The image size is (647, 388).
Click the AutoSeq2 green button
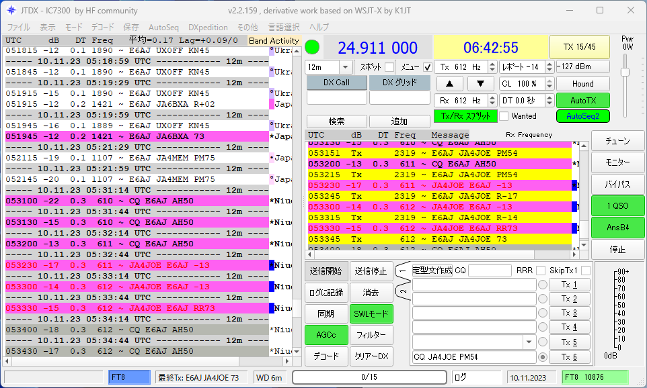[x=582, y=116]
